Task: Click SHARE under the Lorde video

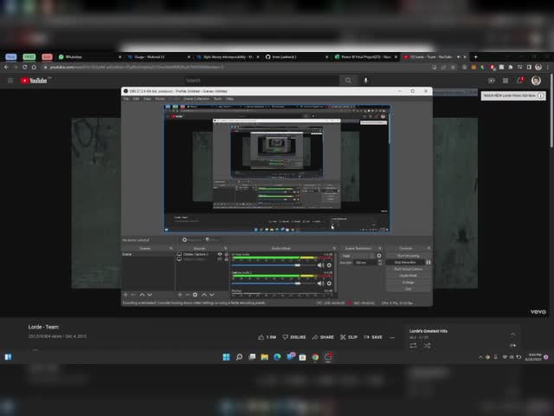Action: (x=323, y=337)
